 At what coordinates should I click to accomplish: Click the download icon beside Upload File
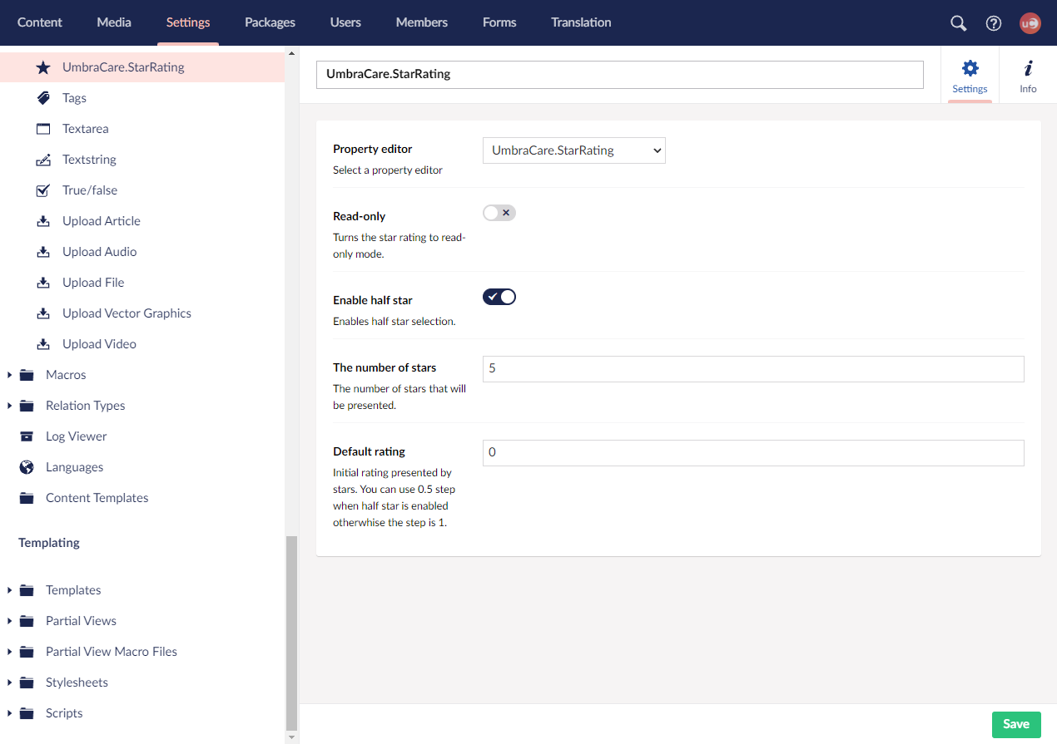coord(43,283)
